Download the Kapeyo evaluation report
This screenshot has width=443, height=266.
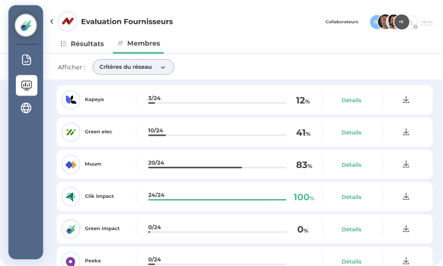[x=406, y=100]
